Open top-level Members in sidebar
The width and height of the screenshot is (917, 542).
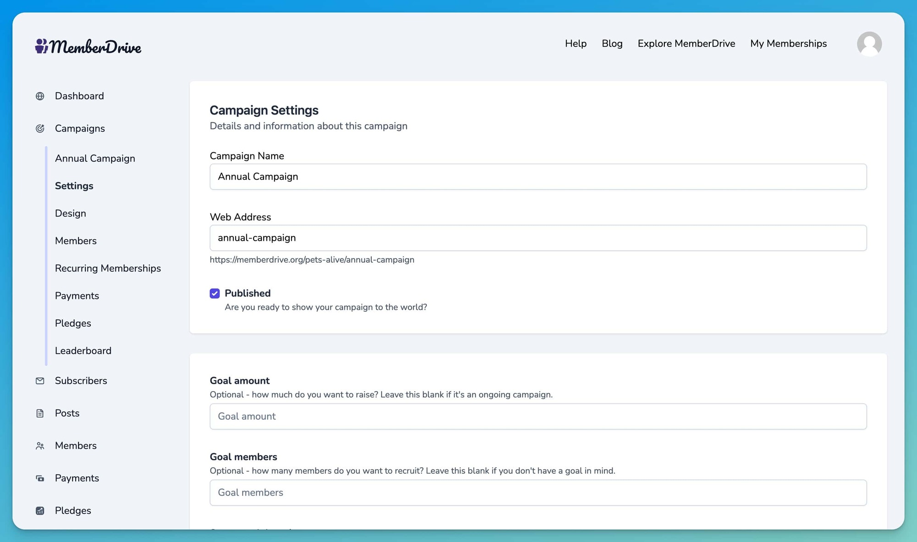[x=76, y=446]
